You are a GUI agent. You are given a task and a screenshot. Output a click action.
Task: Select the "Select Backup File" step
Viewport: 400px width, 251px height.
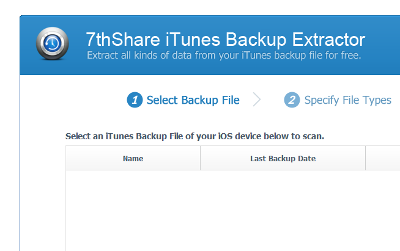click(193, 100)
